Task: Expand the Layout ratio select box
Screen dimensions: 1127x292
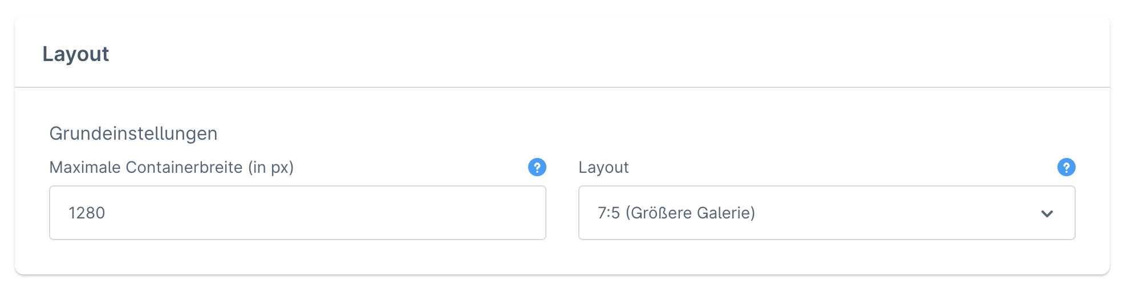Action: (826, 213)
